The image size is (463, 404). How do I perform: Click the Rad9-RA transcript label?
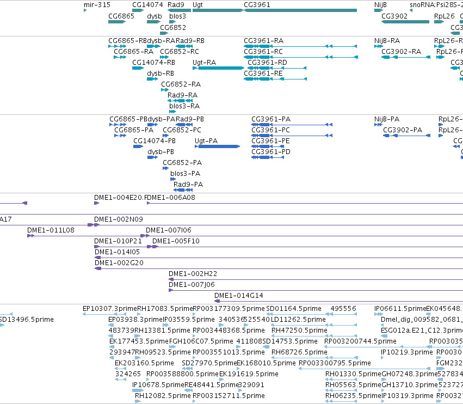(x=182, y=95)
